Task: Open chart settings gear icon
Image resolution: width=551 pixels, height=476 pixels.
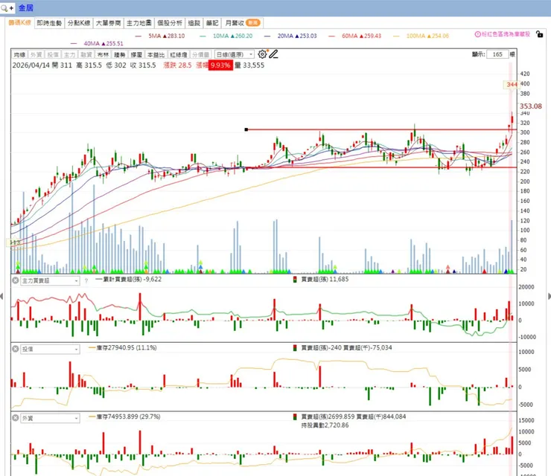Action: pos(262,54)
